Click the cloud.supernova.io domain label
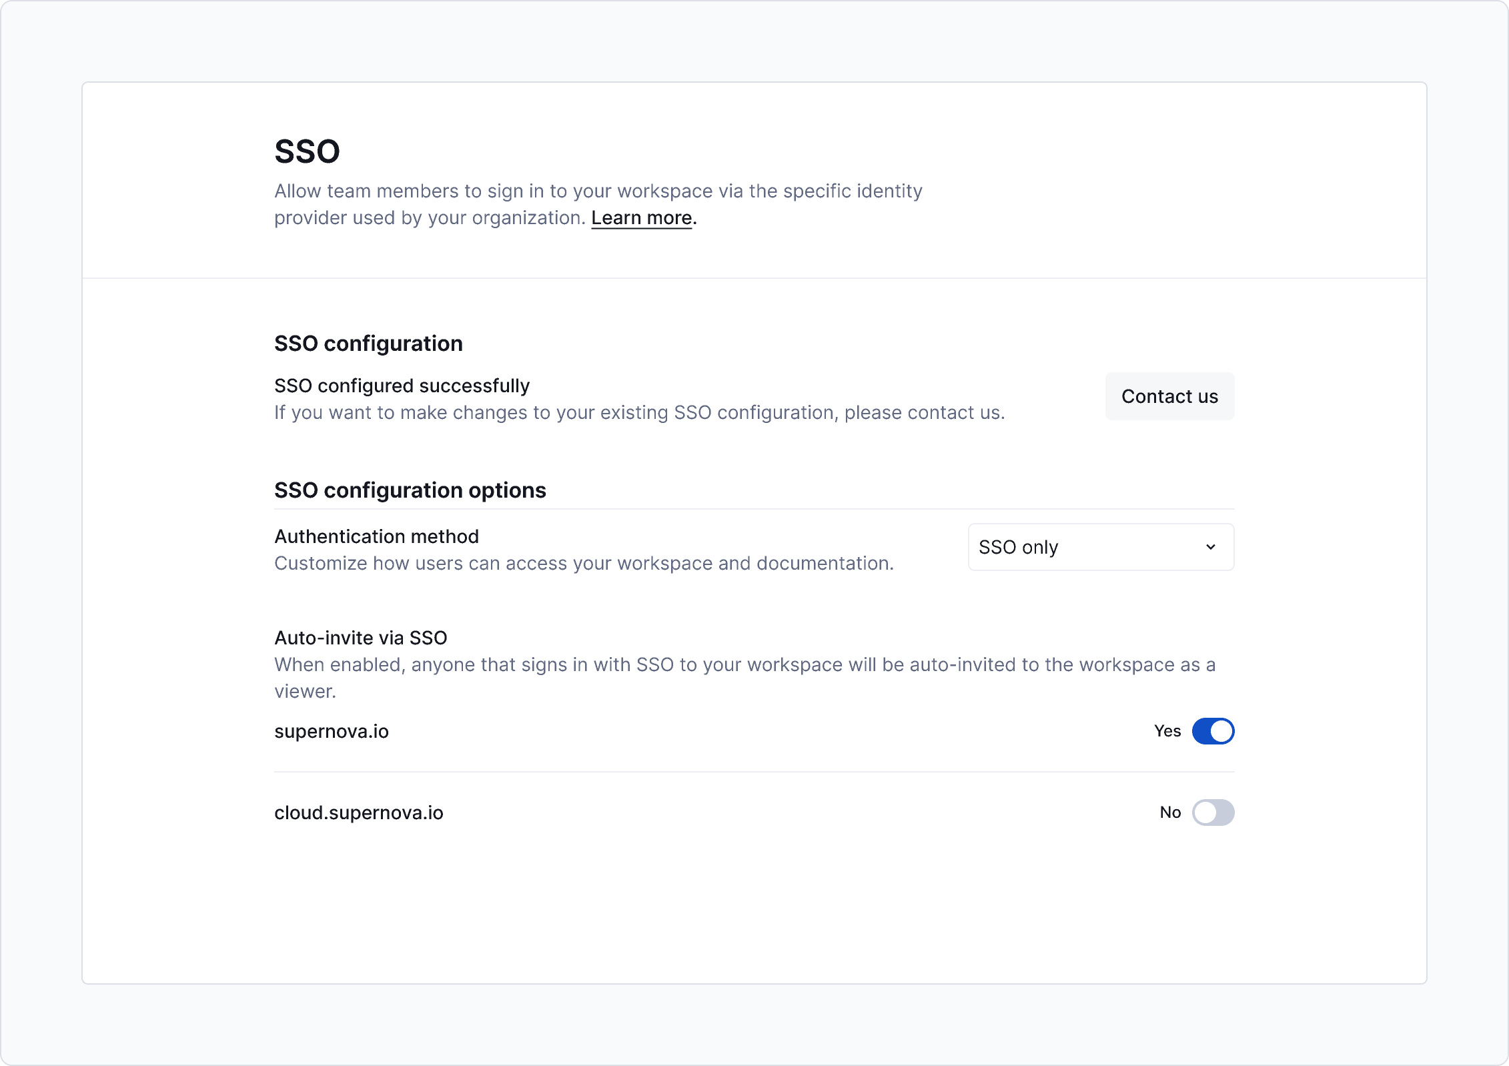The height and width of the screenshot is (1066, 1509). click(x=359, y=813)
